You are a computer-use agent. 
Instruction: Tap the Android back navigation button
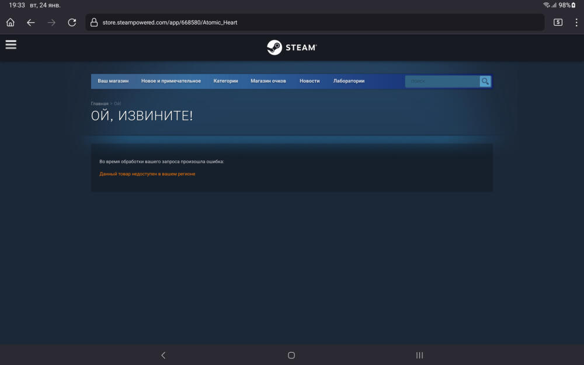[x=163, y=355]
